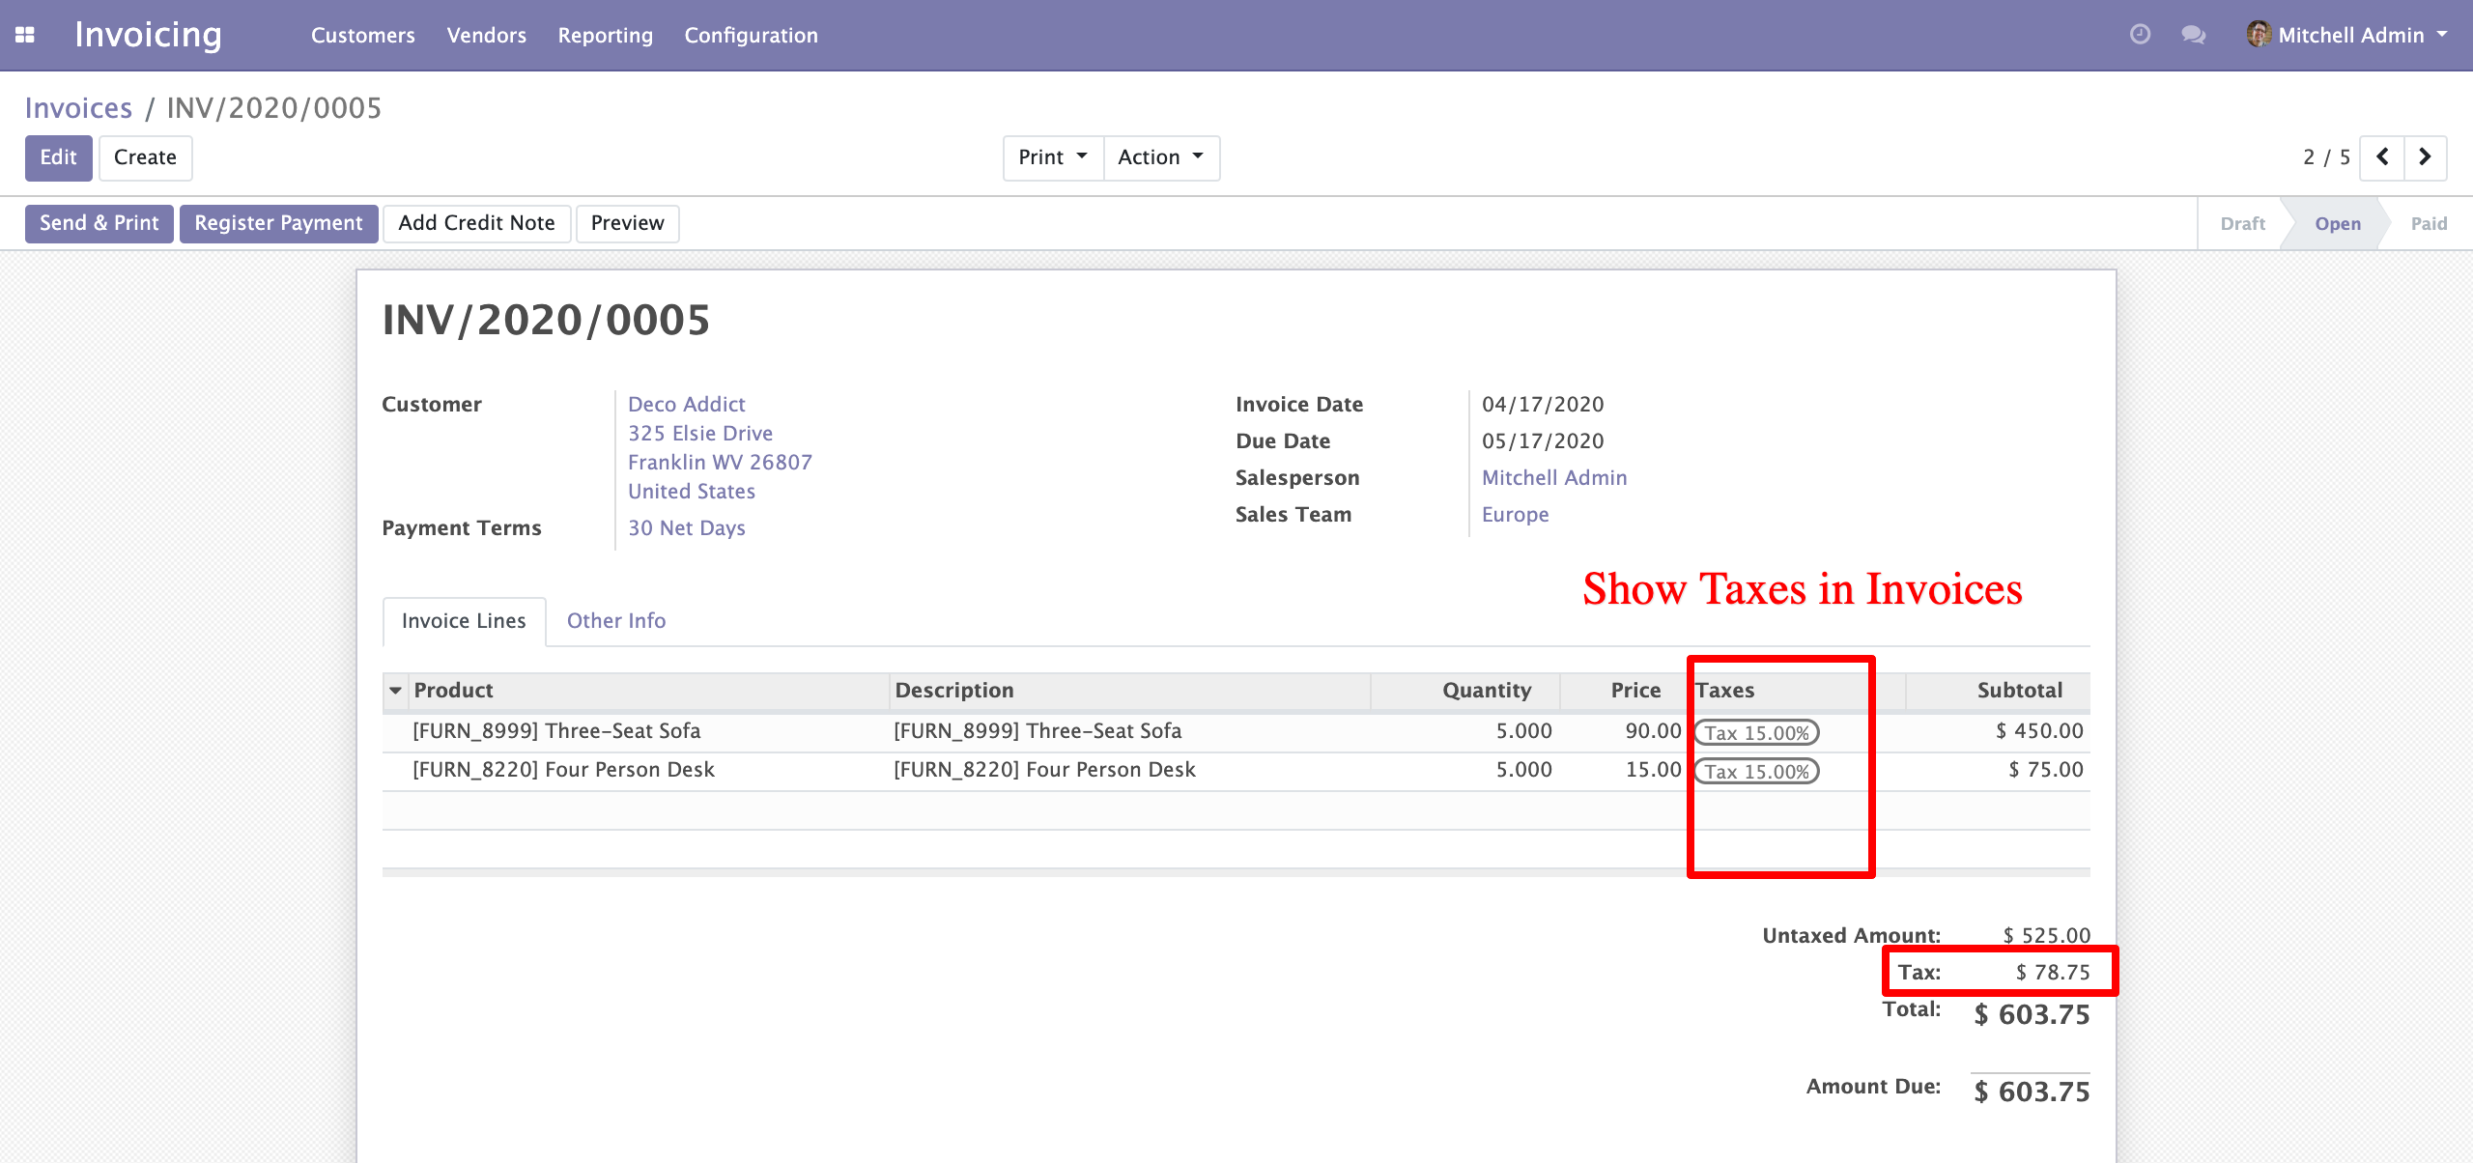
Task: Open the conversations chat icon
Action: (x=2194, y=35)
